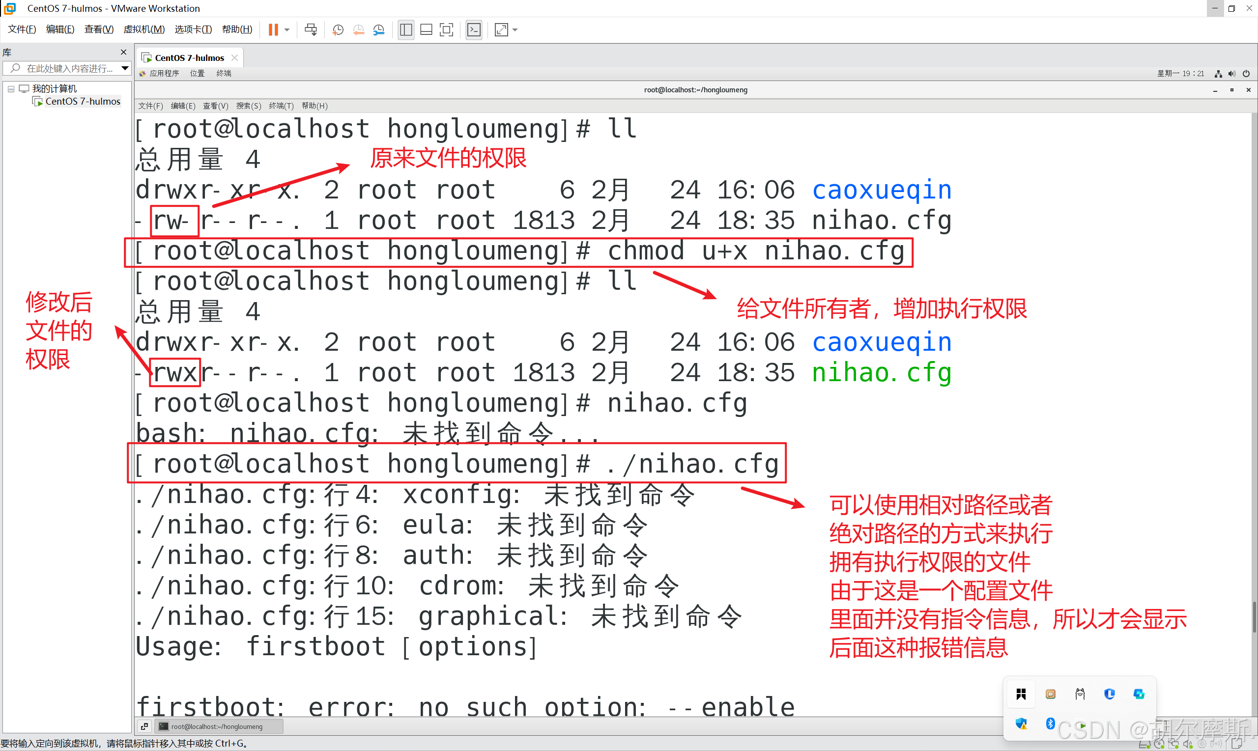
Task: Click the guest volume speaker icon
Action: (x=1231, y=73)
